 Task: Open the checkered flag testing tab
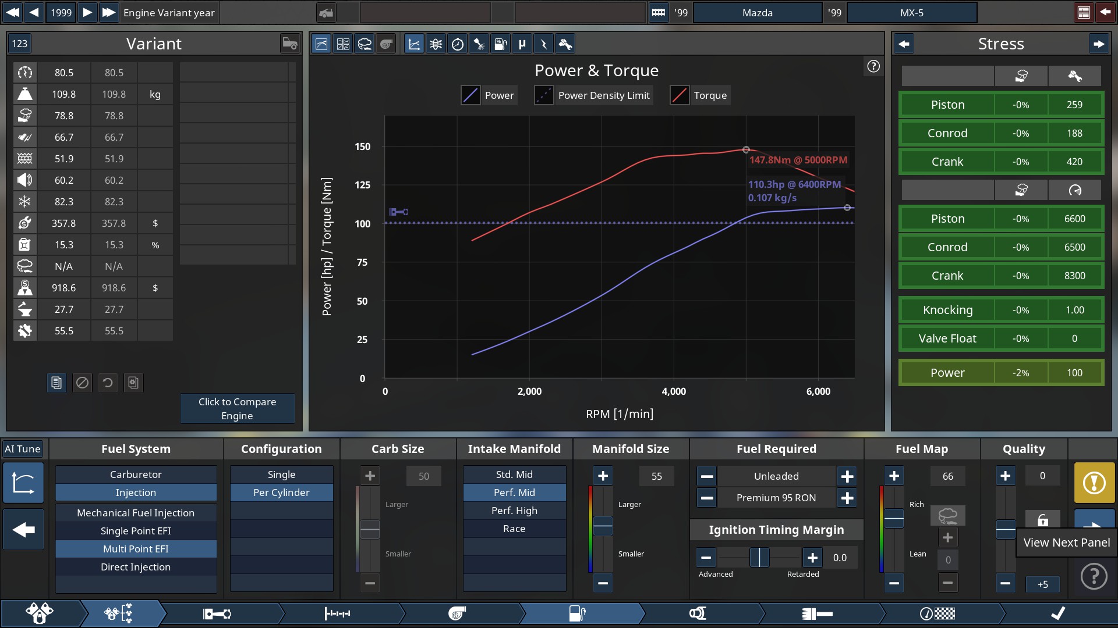pos(937,613)
